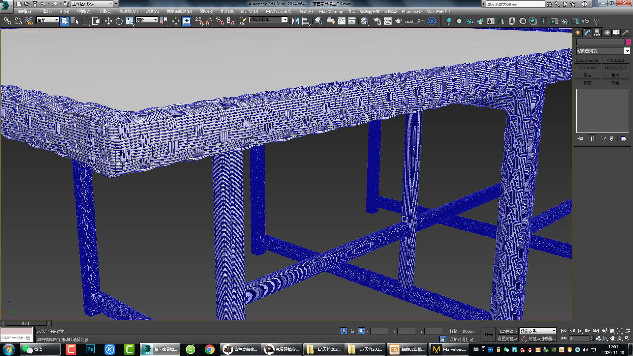Open the Material Editor icon

364,21
